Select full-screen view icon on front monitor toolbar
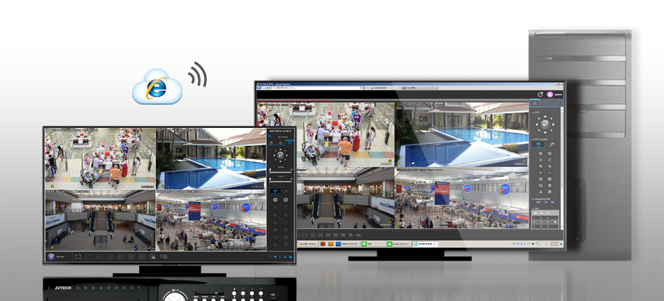 [x=78, y=256]
